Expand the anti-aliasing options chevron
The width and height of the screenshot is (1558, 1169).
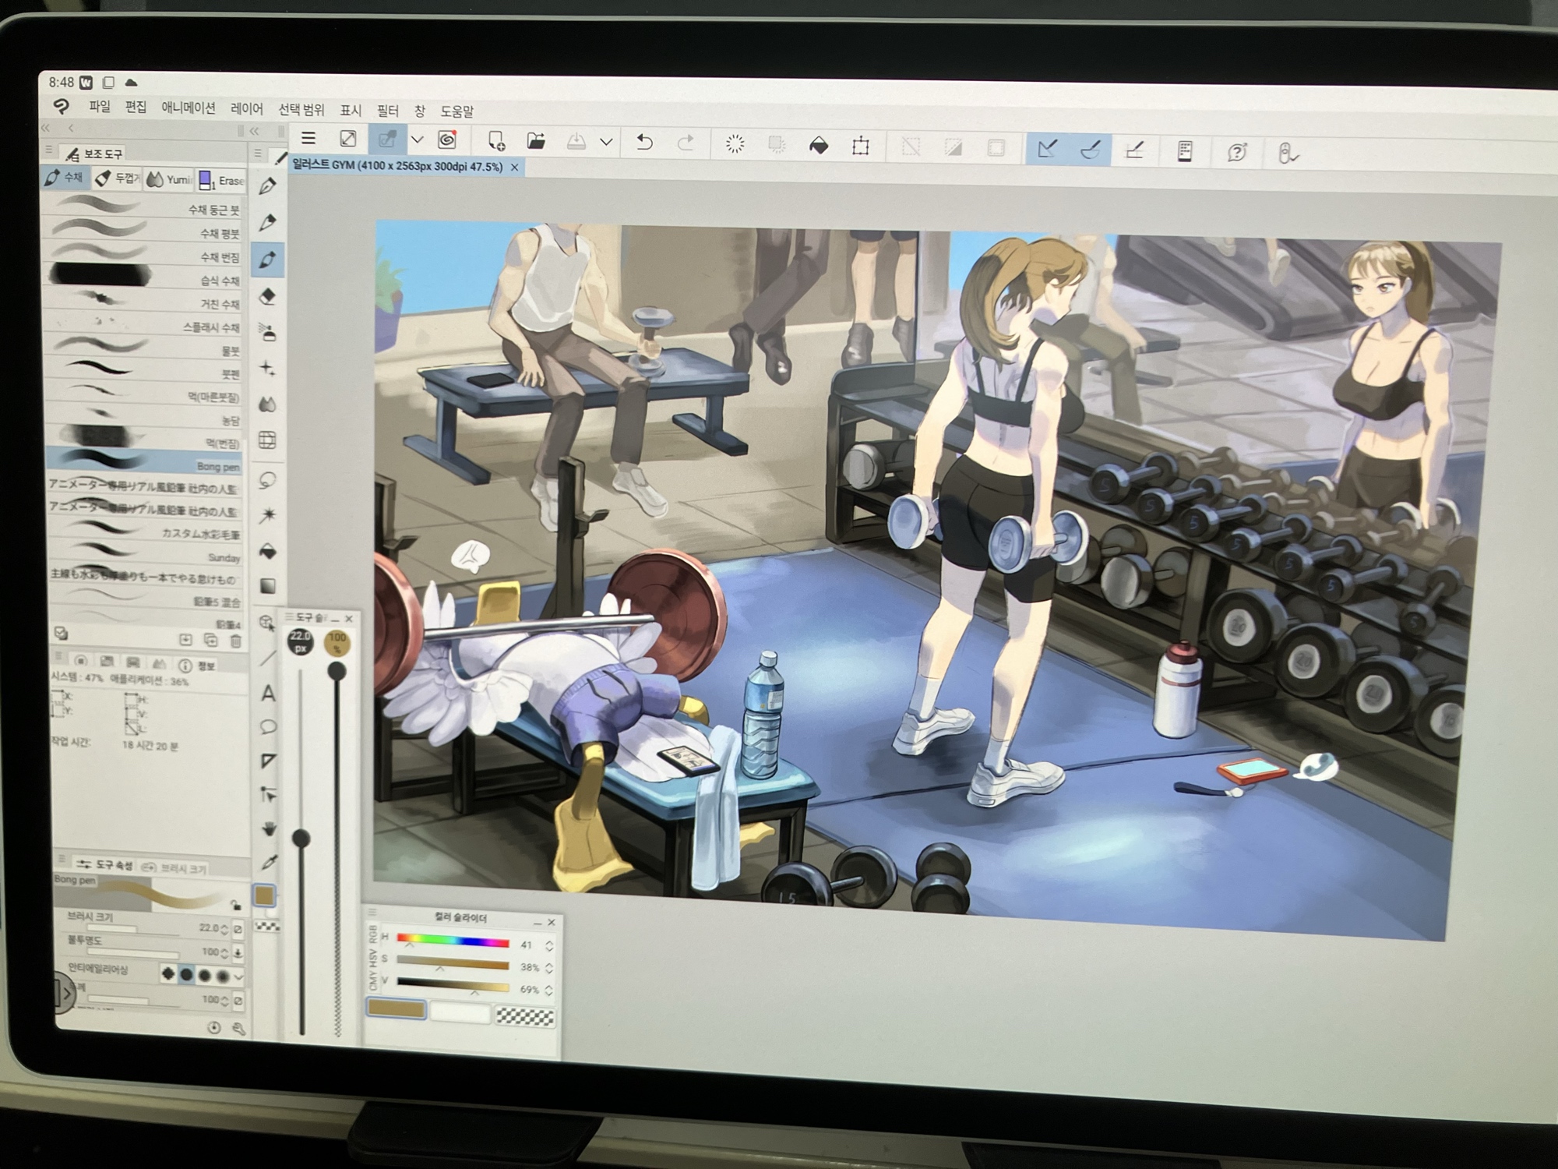click(x=238, y=976)
